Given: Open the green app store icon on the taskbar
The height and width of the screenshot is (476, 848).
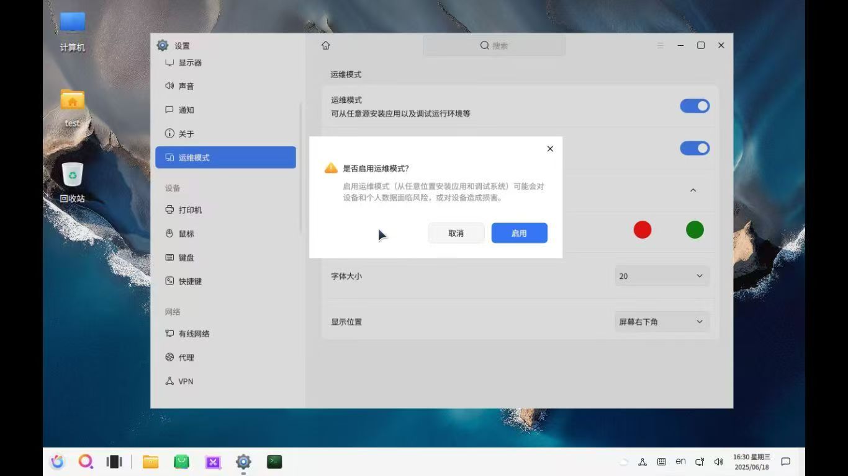Looking at the screenshot, I should [181, 462].
